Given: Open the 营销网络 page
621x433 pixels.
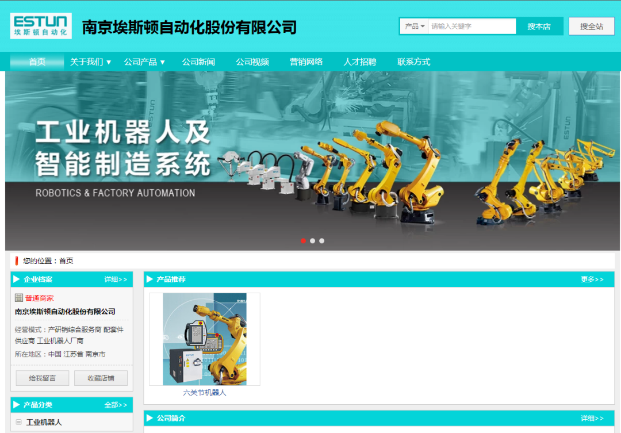Looking at the screenshot, I should click(306, 62).
